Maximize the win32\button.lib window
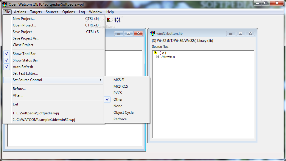 [240, 34]
